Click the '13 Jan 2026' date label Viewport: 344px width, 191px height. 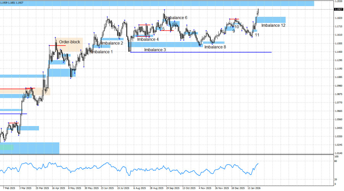(x=254, y=188)
